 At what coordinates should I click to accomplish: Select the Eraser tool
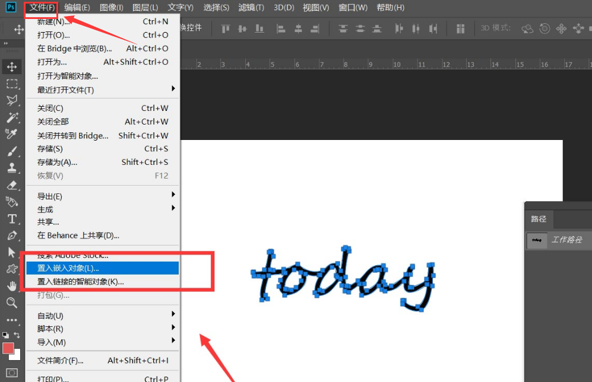click(12, 185)
